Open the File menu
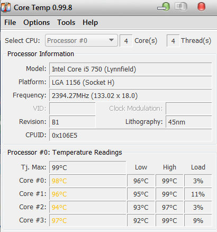This screenshot has height=232, width=217. tap(10, 23)
